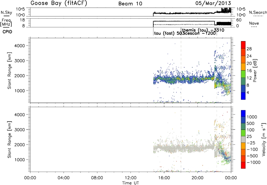Viewport: 267px width, 185px height.
Task: Click the N.Sky legend entry
Action: coord(5,12)
